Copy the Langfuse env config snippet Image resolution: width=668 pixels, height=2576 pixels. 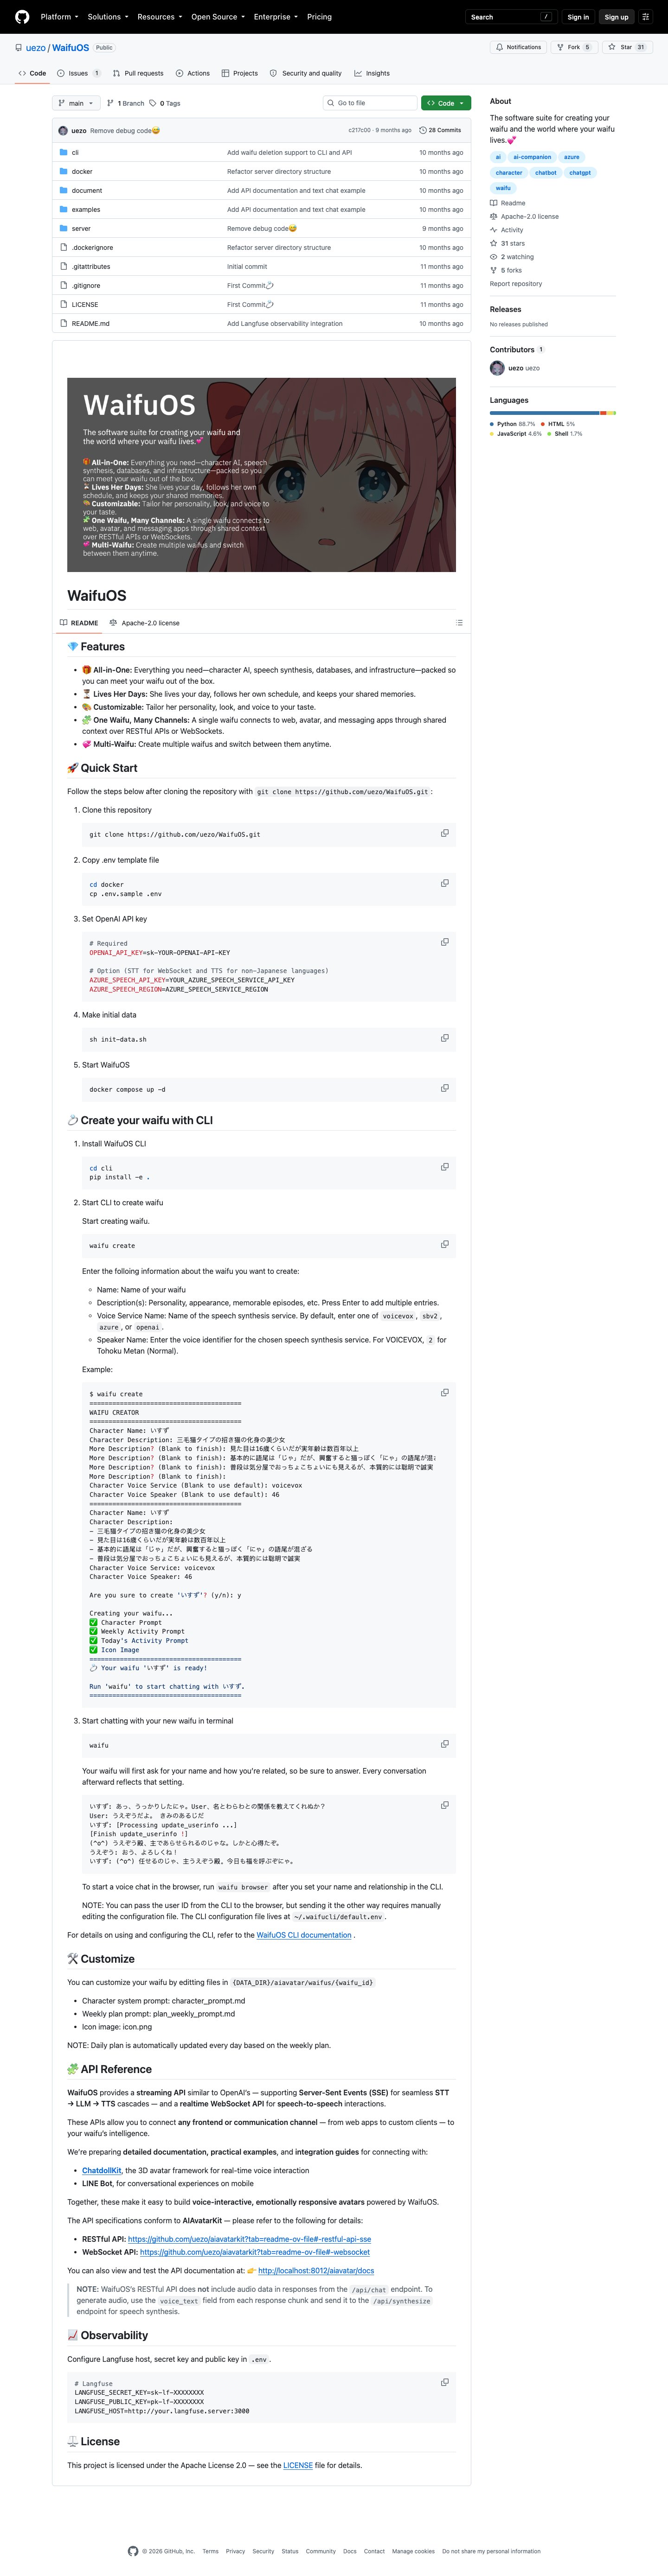(445, 2382)
